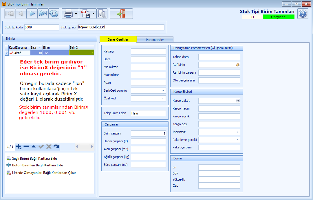
Task: Click the Min miktar field
Action: (148, 67)
